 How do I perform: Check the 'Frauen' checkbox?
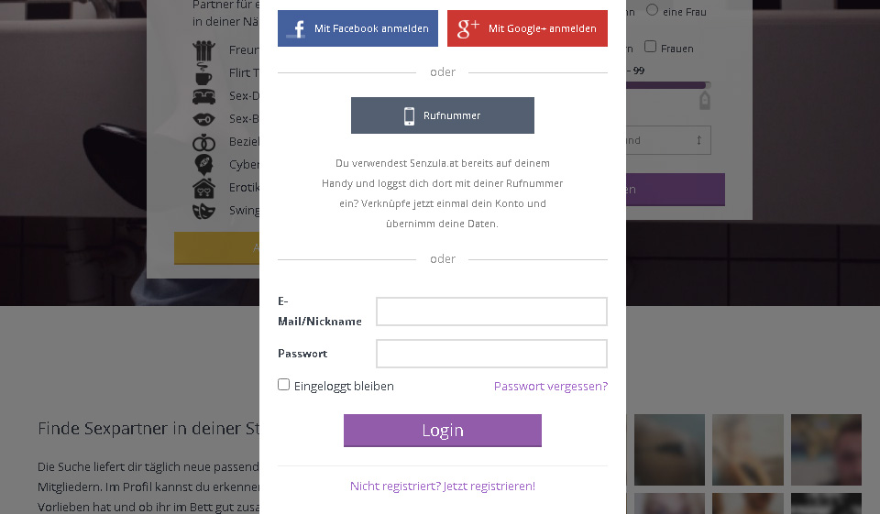click(651, 47)
